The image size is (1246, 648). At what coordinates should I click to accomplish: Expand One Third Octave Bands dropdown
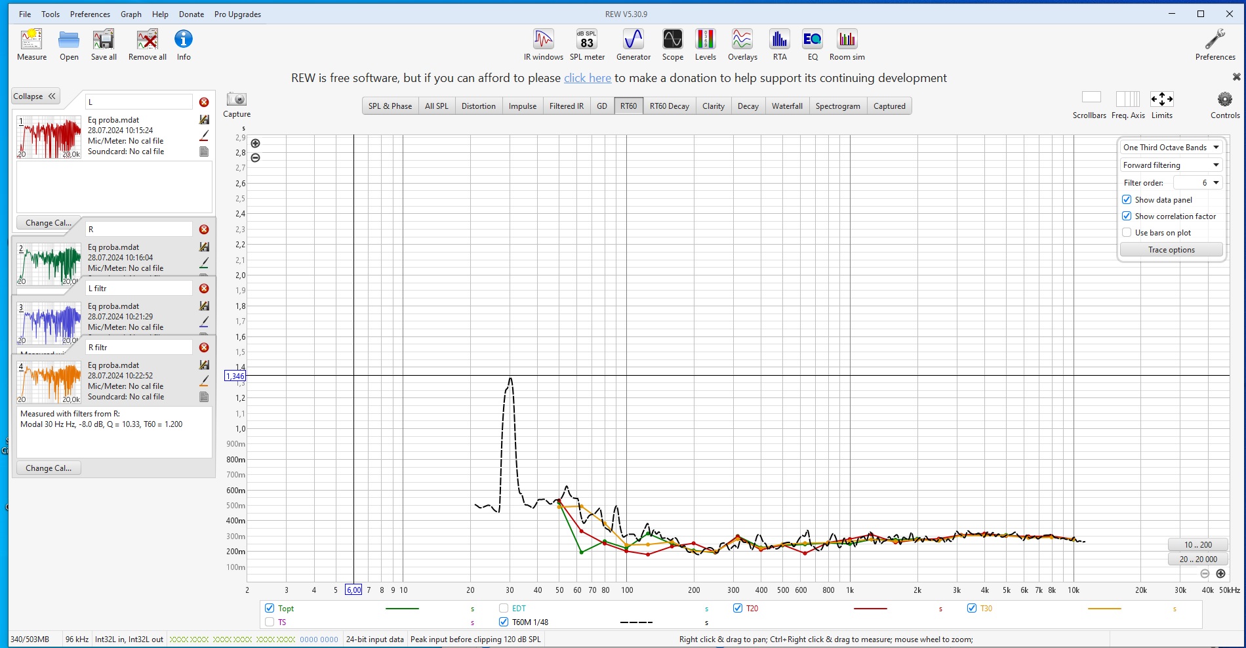click(x=1171, y=148)
